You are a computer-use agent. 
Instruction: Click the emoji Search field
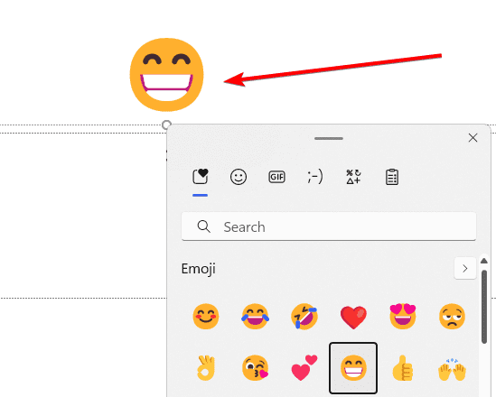click(x=329, y=226)
